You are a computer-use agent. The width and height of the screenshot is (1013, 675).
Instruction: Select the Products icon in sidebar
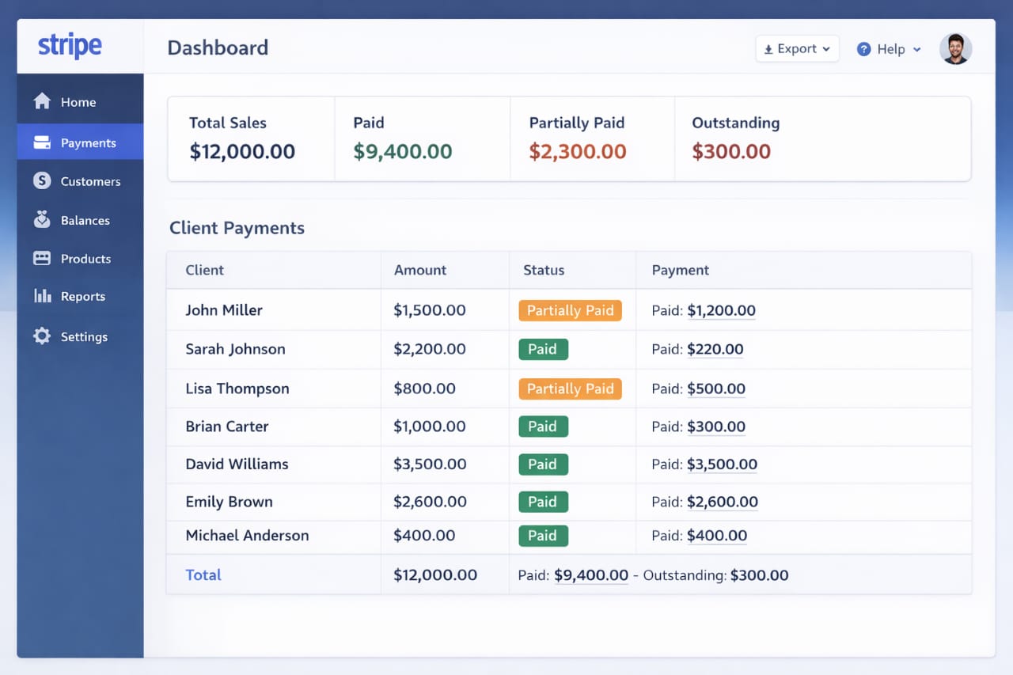42,259
